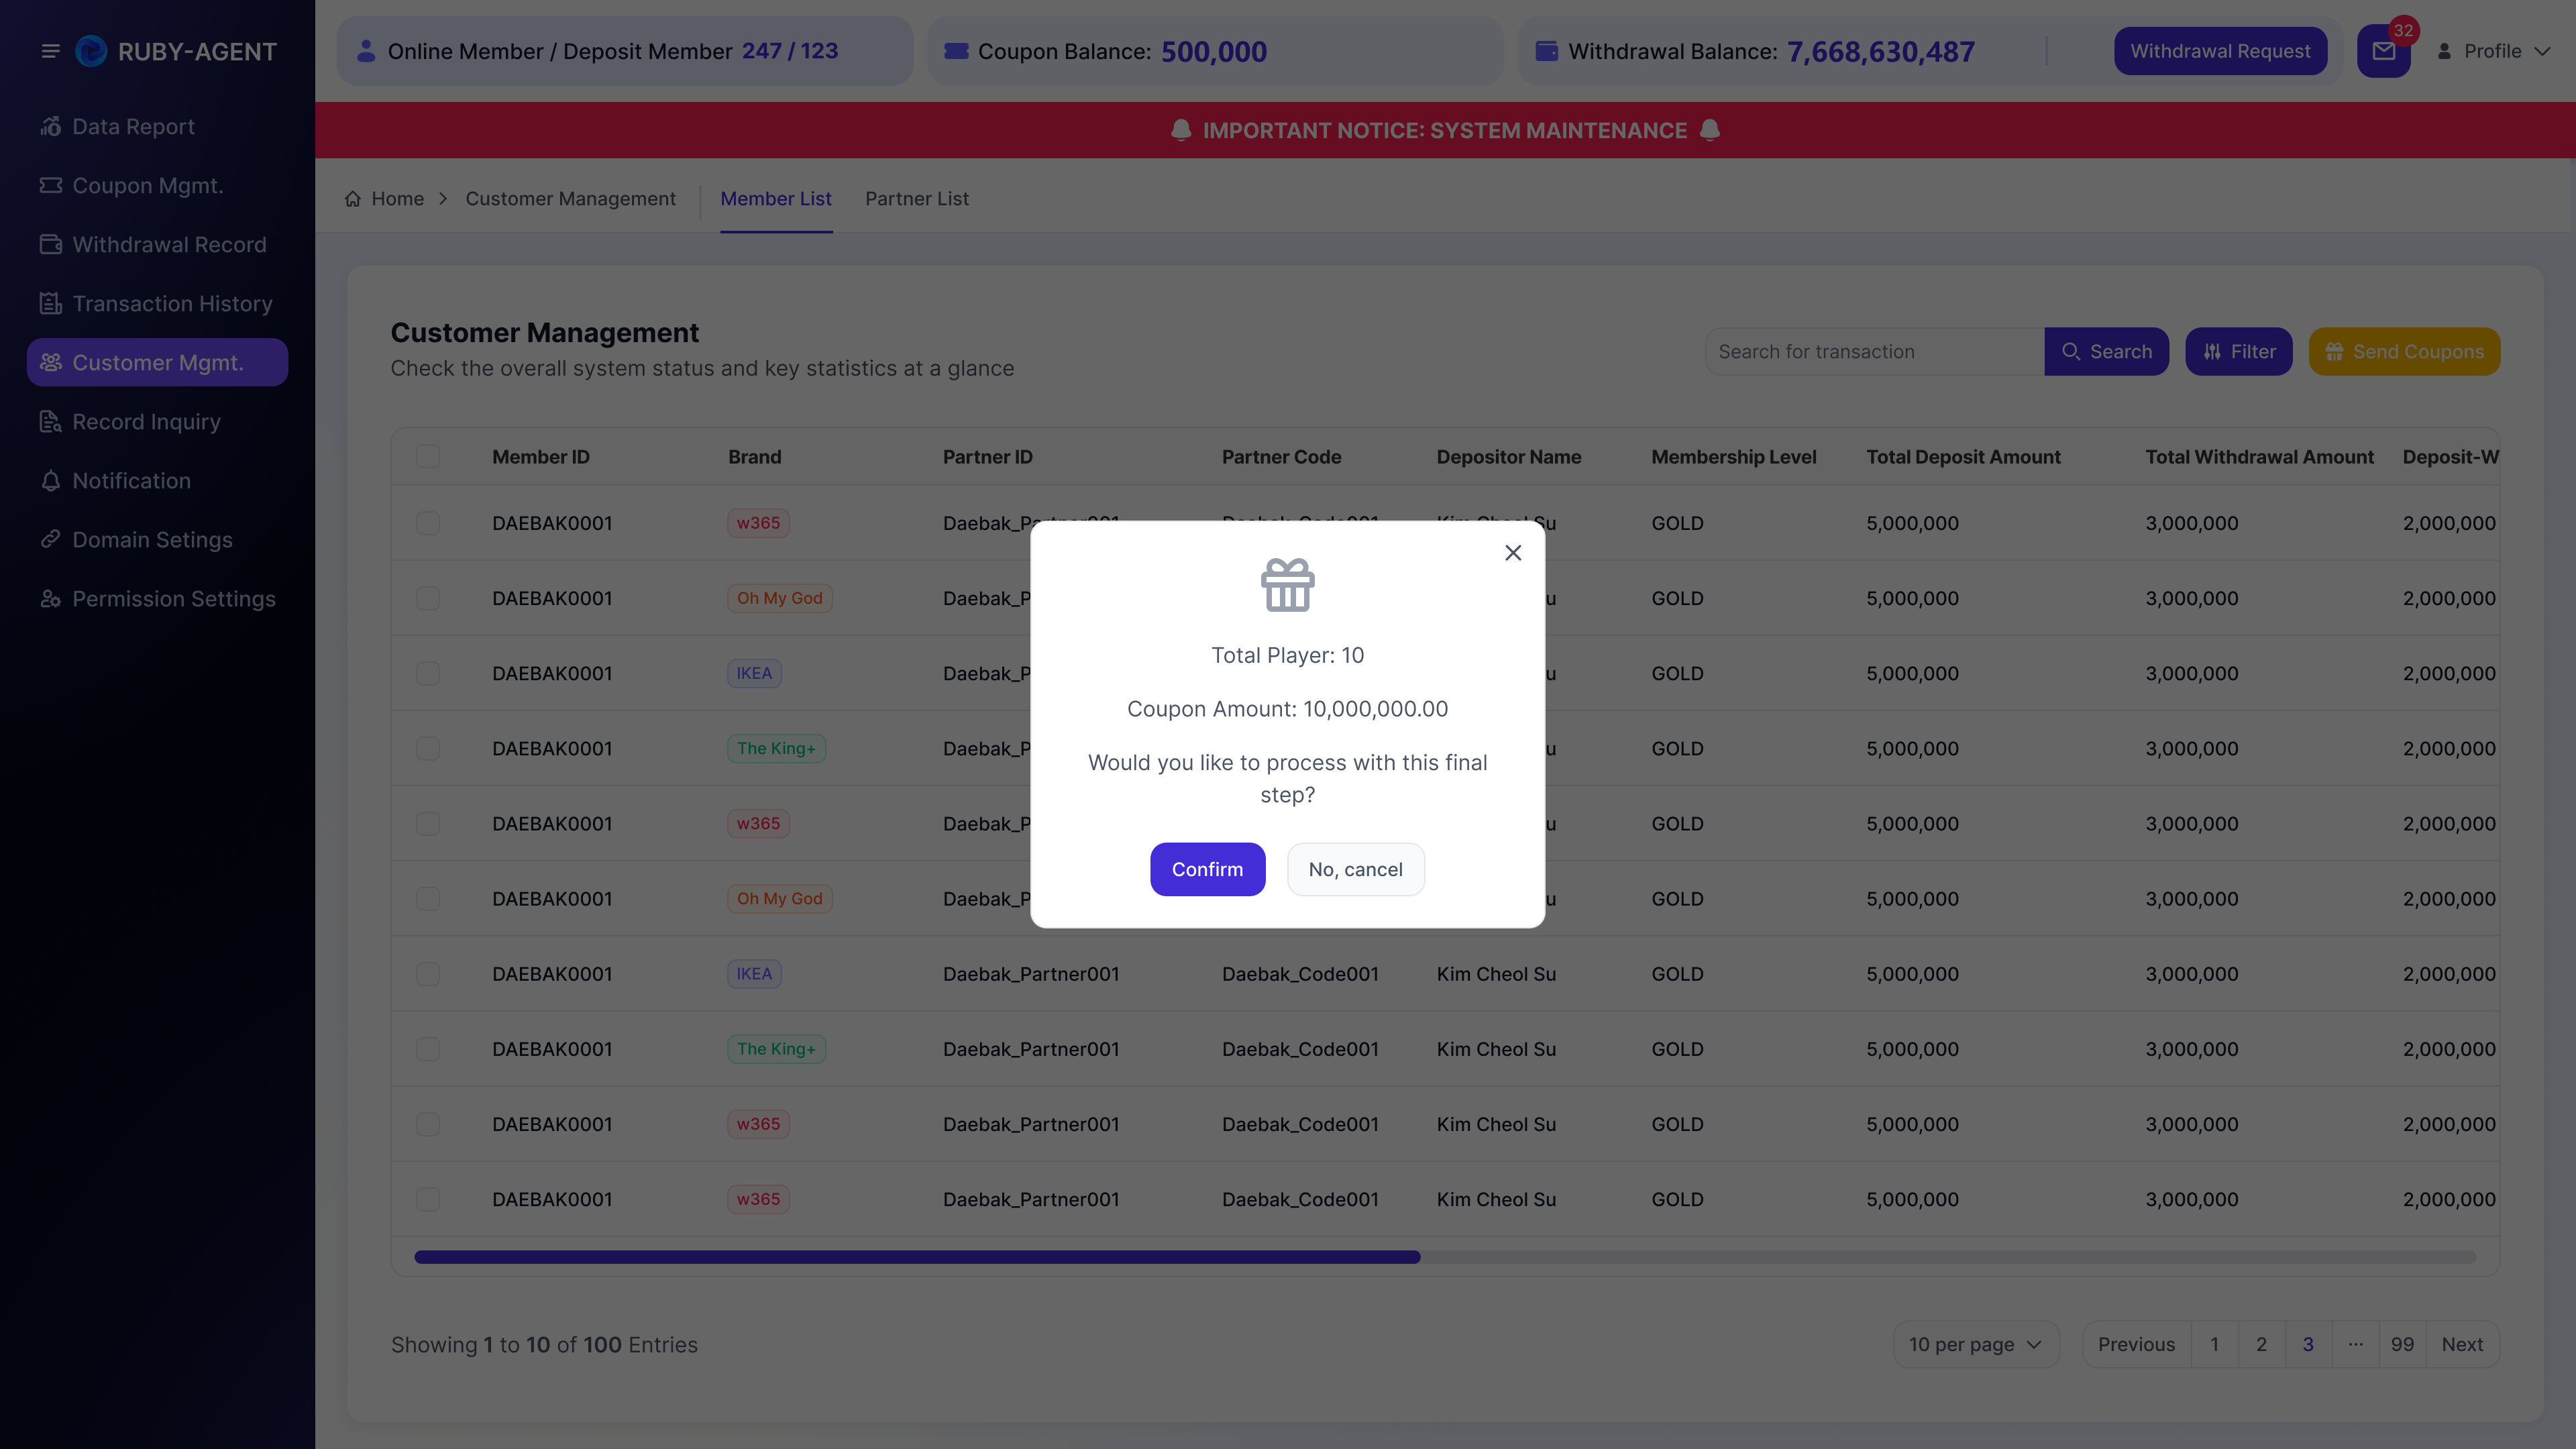The height and width of the screenshot is (1449, 2576).
Task: Go to the Next page
Action: click(2462, 1345)
